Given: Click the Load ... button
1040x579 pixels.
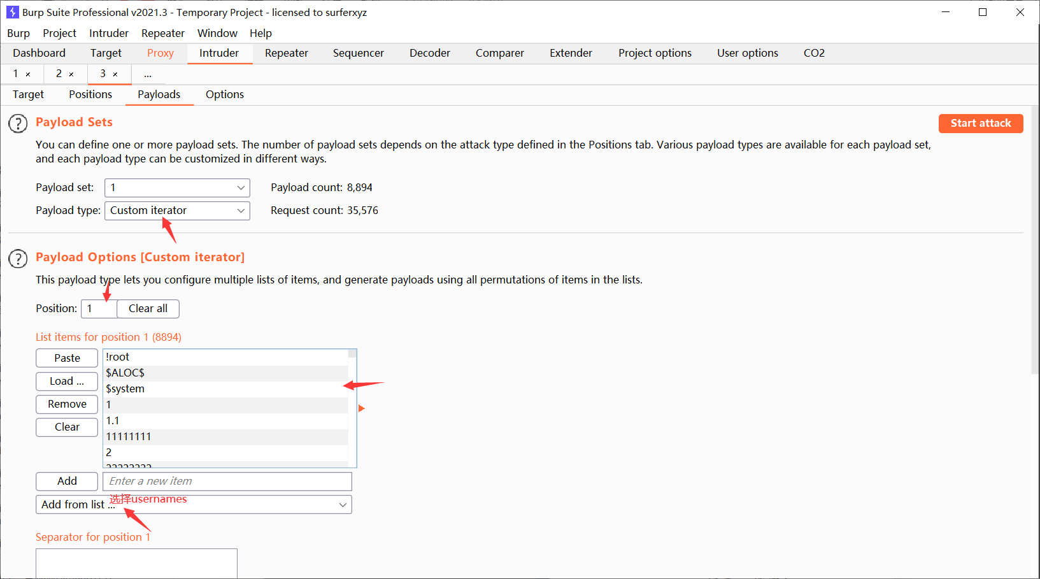Looking at the screenshot, I should [x=67, y=381].
